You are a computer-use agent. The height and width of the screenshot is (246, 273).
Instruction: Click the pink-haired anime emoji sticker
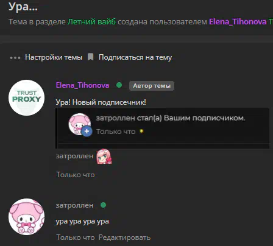point(104,156)
